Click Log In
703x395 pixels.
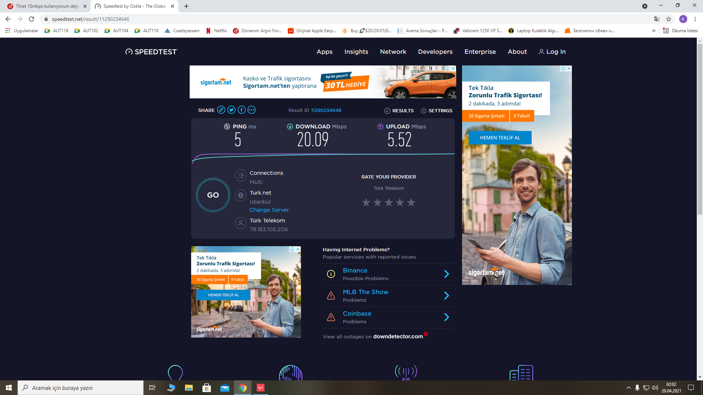click(x=552, y=52)
